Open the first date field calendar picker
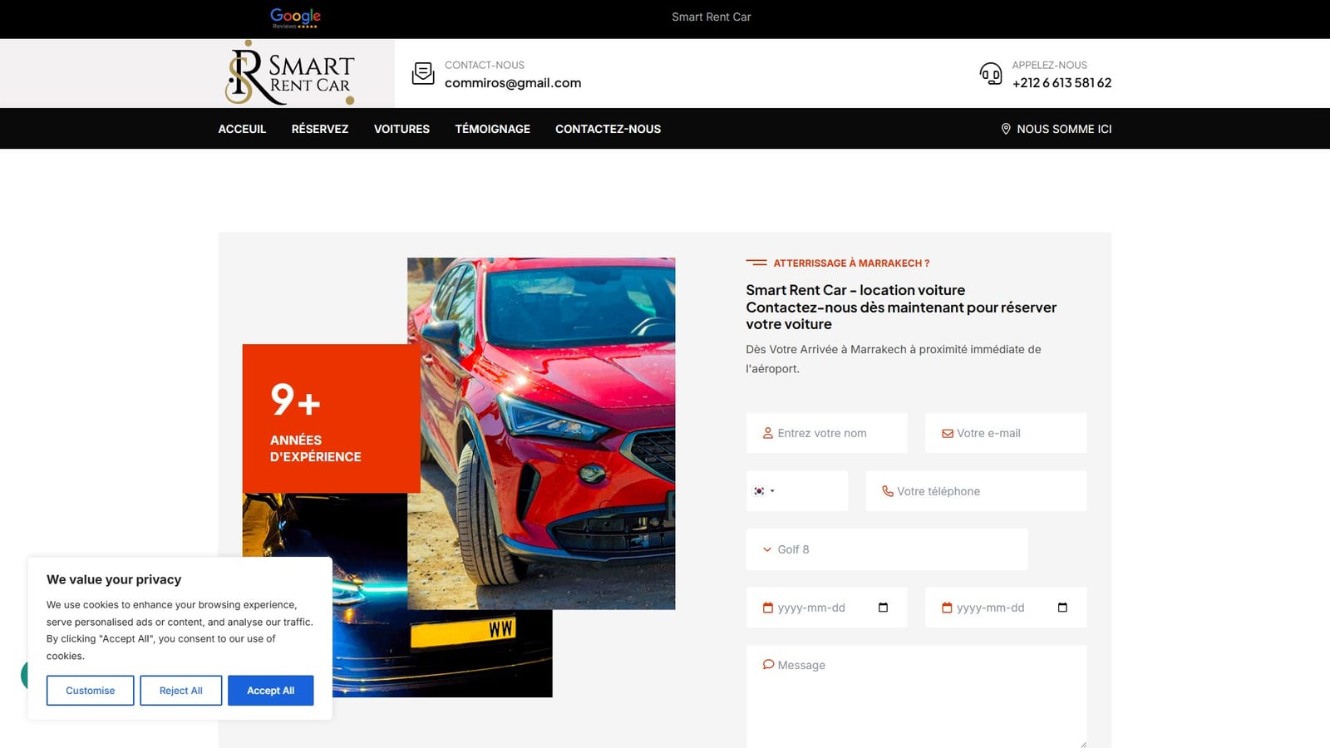Image resolution: width=1330 pixels, height=748 pixels. (x=883, y=608)
